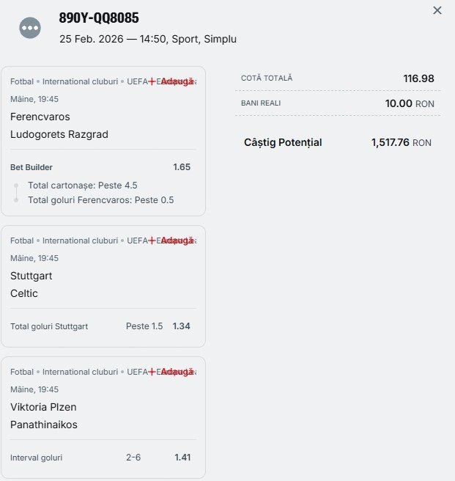Select the Panathinaikos team name
Image resolution: width=455 pixels, height=481 pixels.
[44, 425]
